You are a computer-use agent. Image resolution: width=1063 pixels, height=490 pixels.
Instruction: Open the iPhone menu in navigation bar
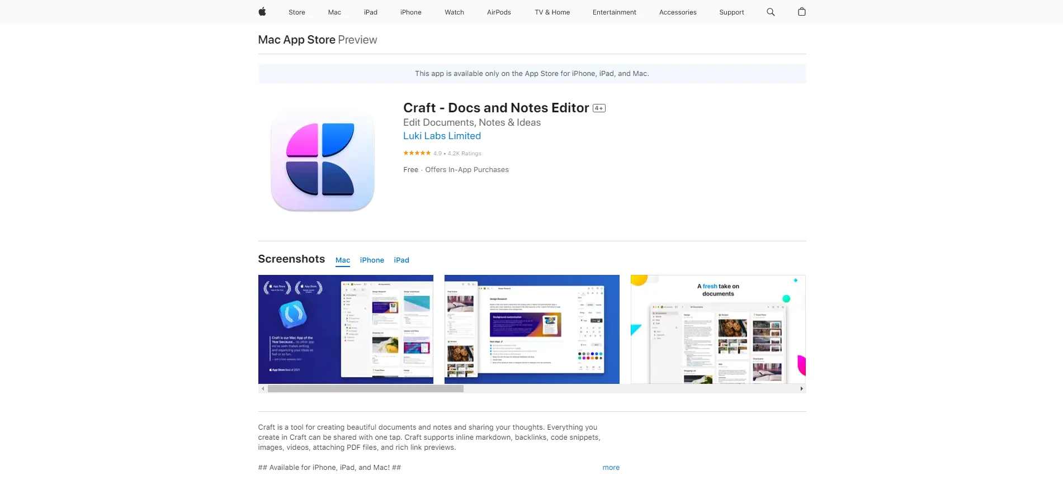[x=411, y=12]
